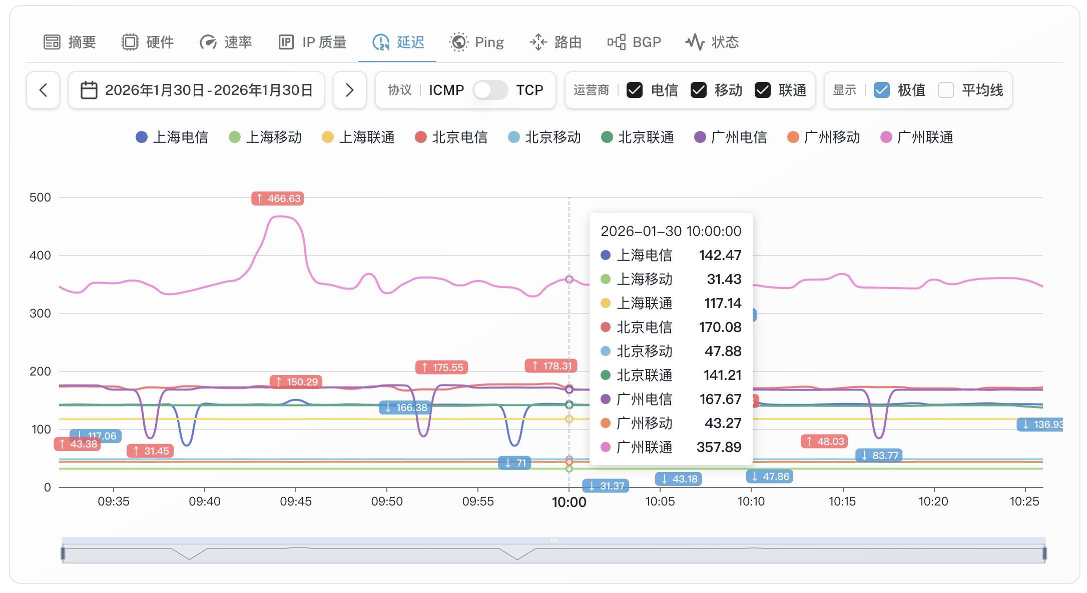Viewport: 1087px width, 593px height.
Task: Toggle the ICMP/TCP protocol switch
Action: pos(490,90)
